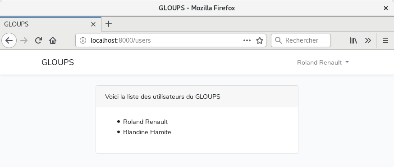The image size is (394, 167).
Task: Click Roland Renault in the user list
Action: (145, 122)
